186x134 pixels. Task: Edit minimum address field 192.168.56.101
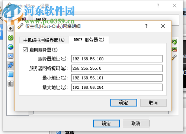pyautogui.click(x=117, y=78)
